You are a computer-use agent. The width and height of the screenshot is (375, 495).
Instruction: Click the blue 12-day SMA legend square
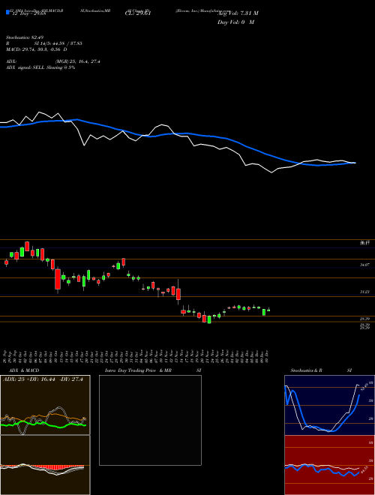point(7,12)
